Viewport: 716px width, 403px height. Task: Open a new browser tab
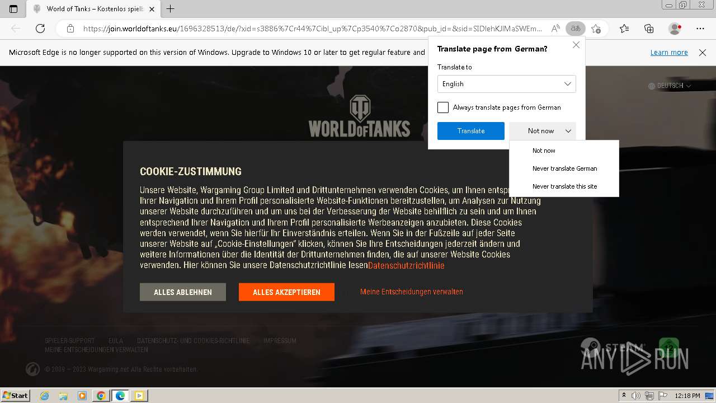point(171,8)
